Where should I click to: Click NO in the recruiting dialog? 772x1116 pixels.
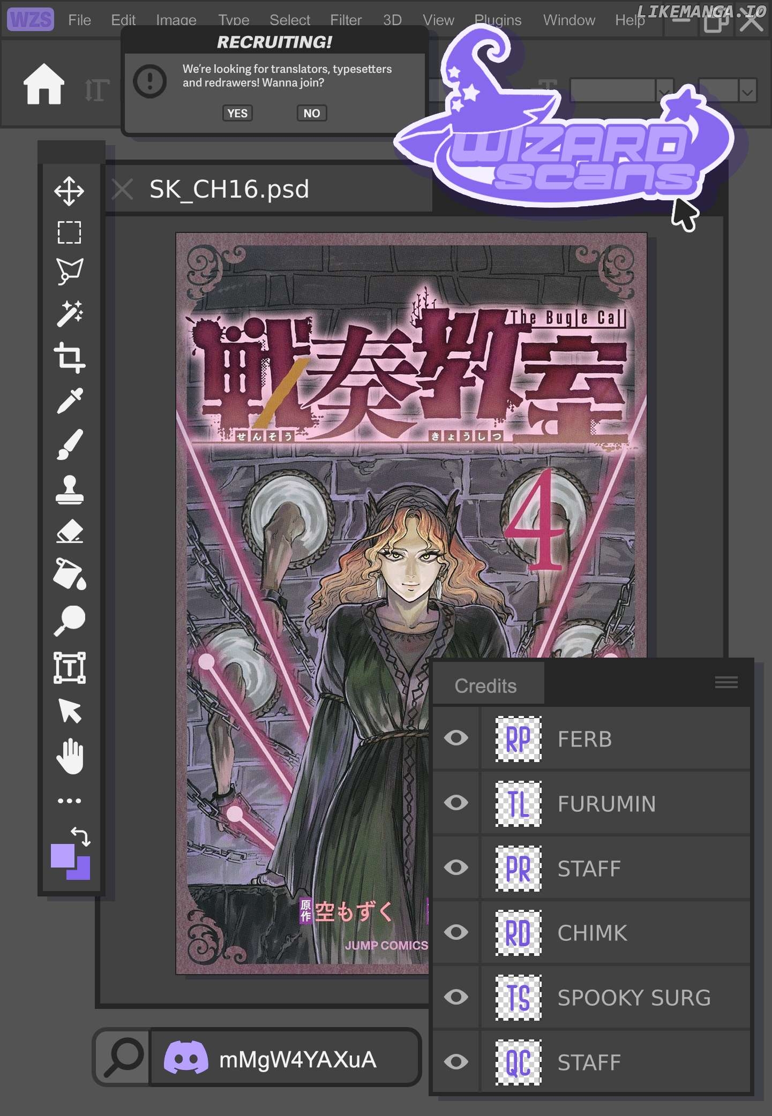coord(311,113)
